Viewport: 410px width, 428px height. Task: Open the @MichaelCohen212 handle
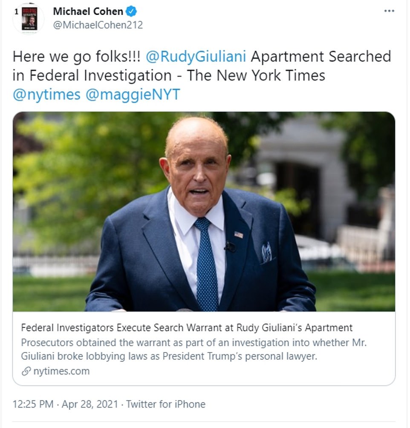98,25
